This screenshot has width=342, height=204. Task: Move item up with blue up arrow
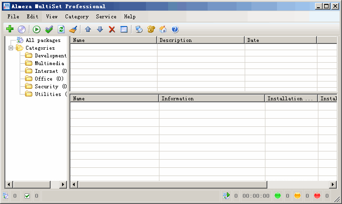tap(88, 29)
